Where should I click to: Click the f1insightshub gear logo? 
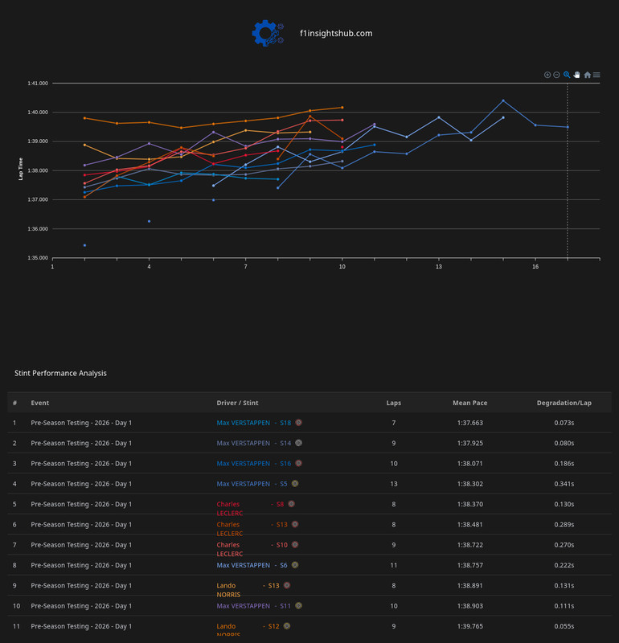click(x=268, y=33)
